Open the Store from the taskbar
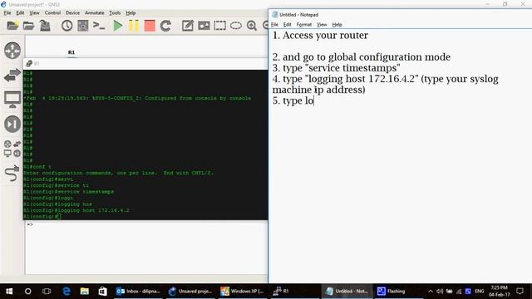This screenshot has width=532, height=299. coord(103,292)
